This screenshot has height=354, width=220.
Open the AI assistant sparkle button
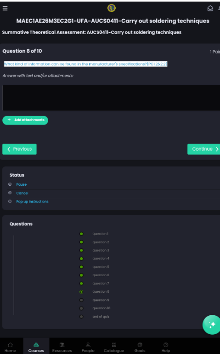point(211,324)
